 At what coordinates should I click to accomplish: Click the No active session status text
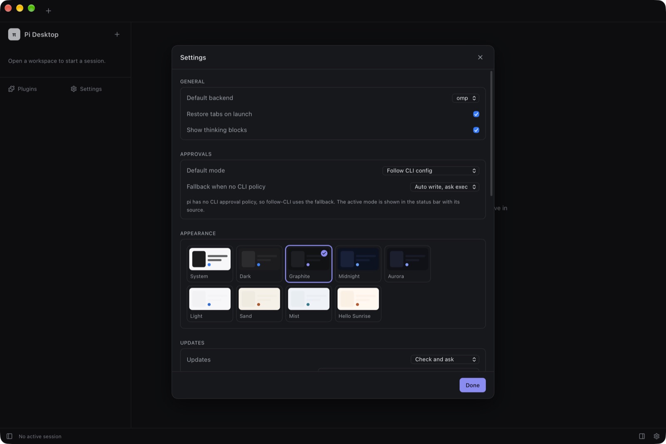pos(40,437)
